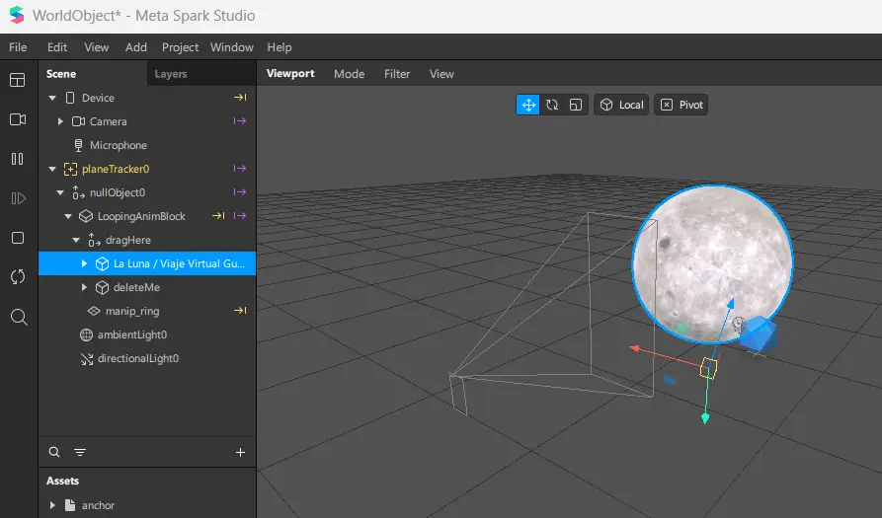Expand the deleteMe object node
This screenshot has height=518, width=882.
pos(84,287)
